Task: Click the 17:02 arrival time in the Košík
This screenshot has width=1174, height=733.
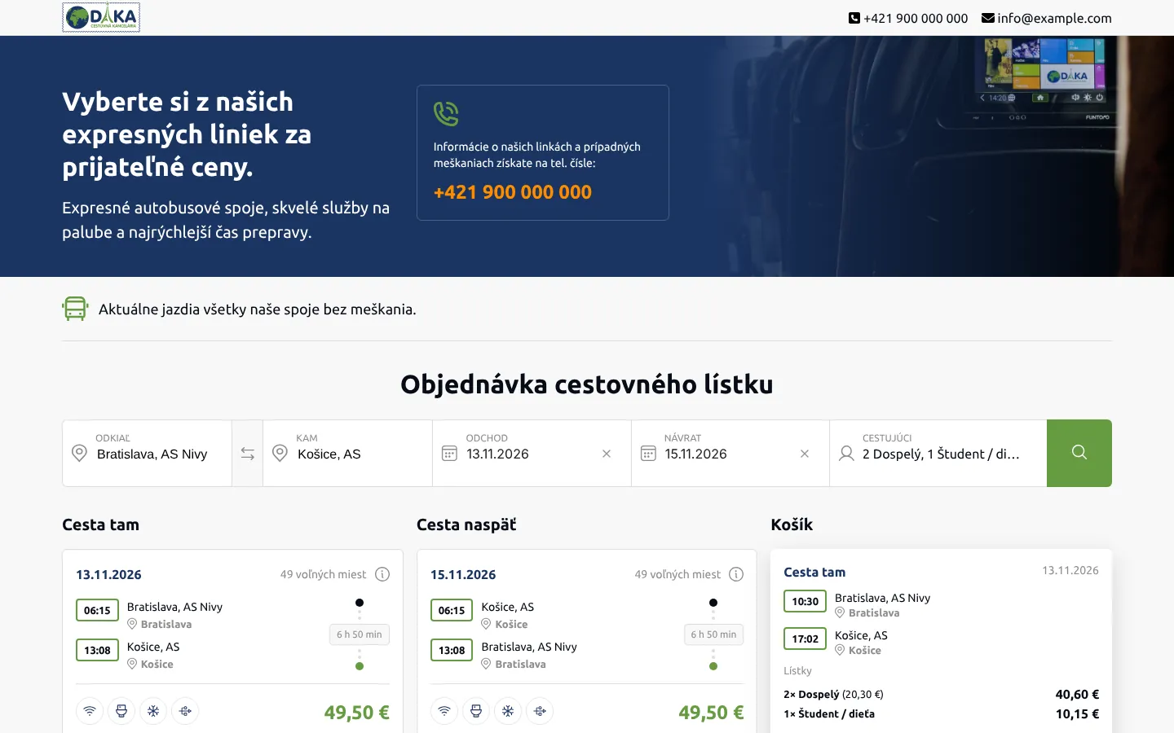Action: pos(805,639)
